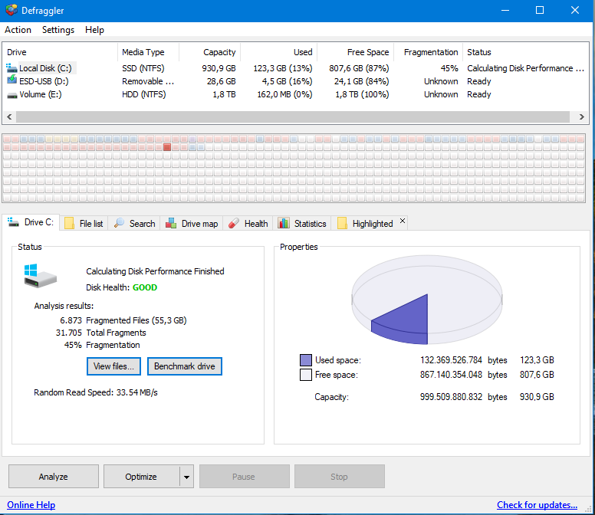Image resolution: width=595 pixels, height=515 pixels.
Task: Select the ESD-USB (D:) row label
Action: (44, 81)
